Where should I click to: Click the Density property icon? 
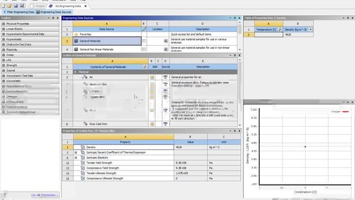click(83, 147)
